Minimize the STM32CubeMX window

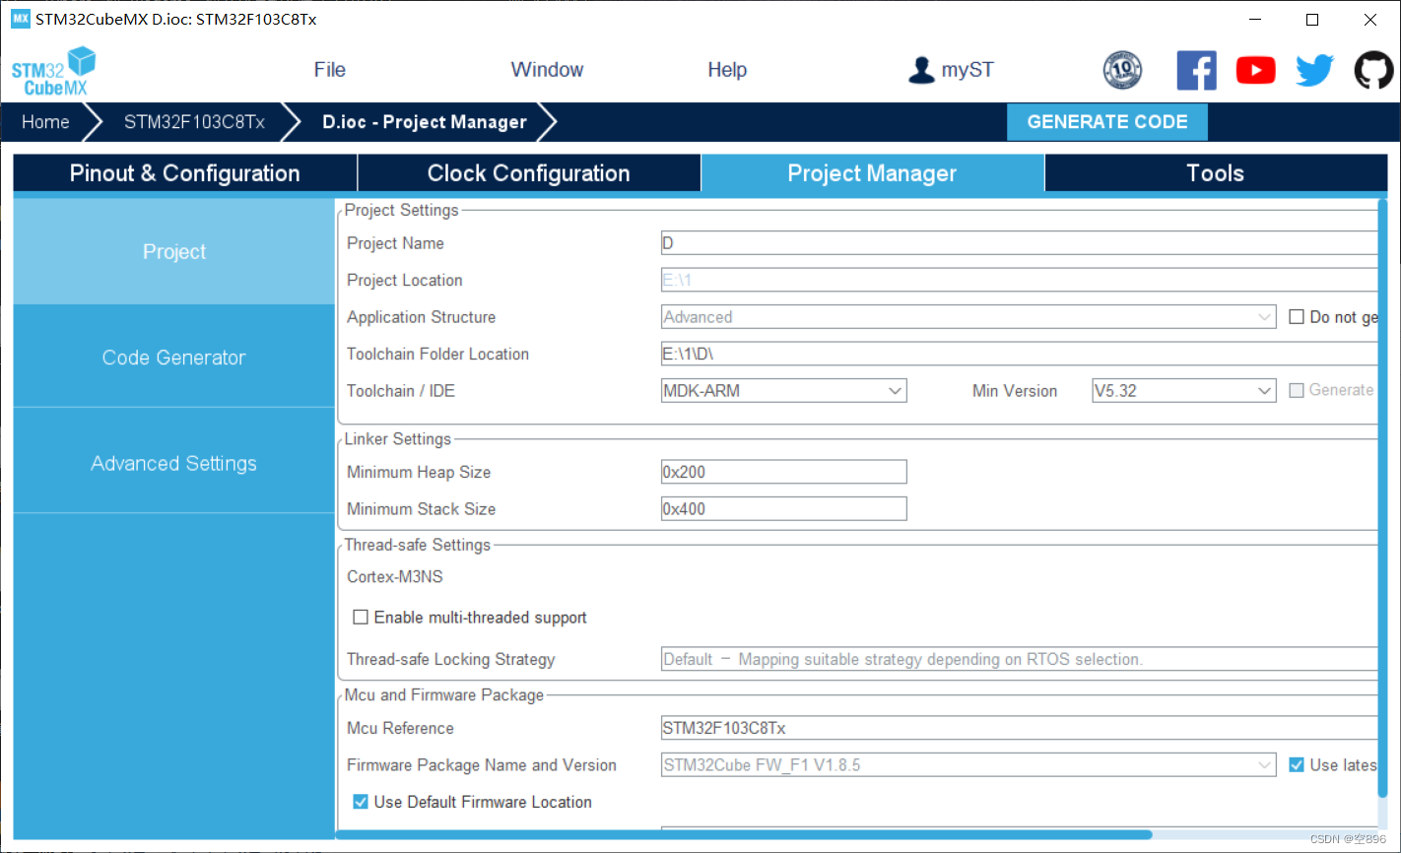point(1255,20)
